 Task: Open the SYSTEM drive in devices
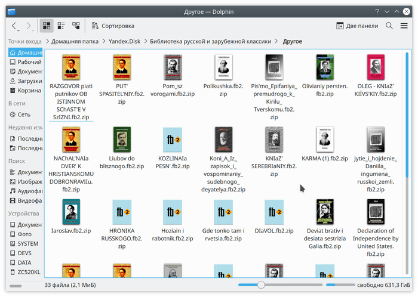(27, 243)
